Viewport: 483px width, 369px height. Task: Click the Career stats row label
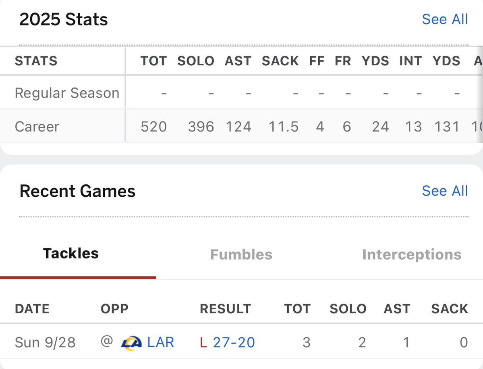tap(37, 127)
